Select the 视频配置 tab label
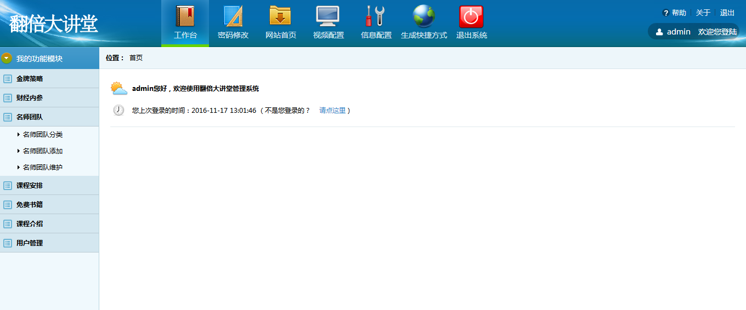 point(329,35)
